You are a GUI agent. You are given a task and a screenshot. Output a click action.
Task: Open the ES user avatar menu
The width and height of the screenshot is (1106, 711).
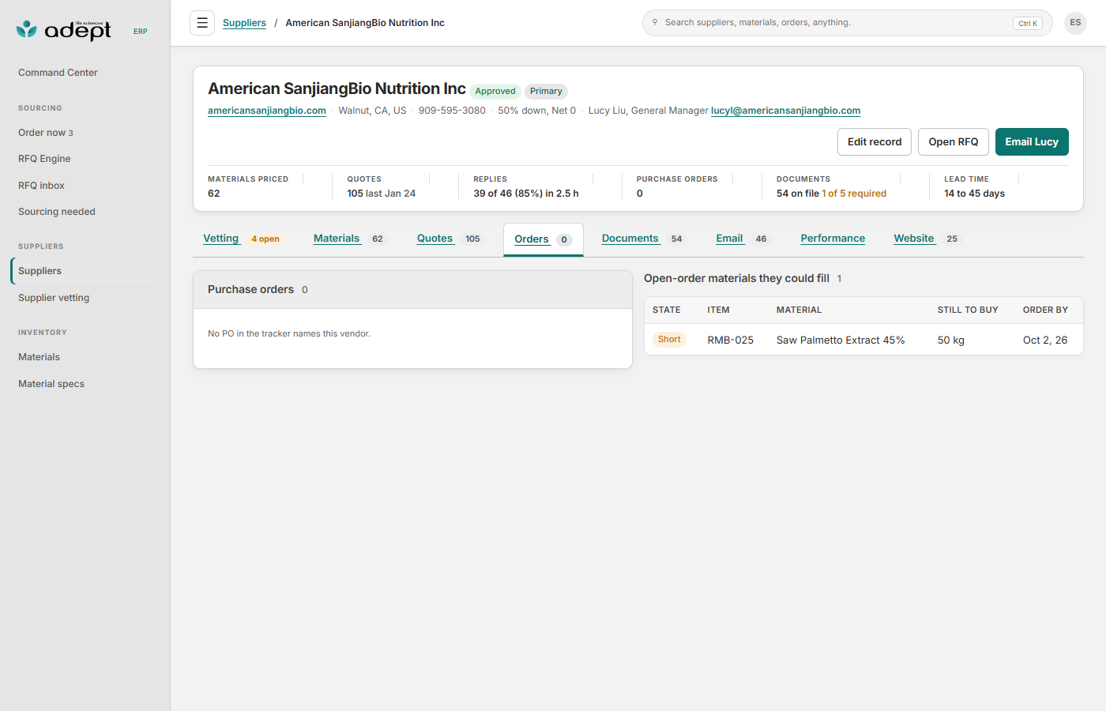tap(1075, 23)
